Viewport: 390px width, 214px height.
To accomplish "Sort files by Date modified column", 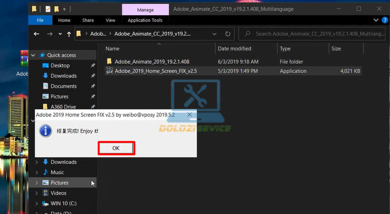I will [x=234, y=49].
